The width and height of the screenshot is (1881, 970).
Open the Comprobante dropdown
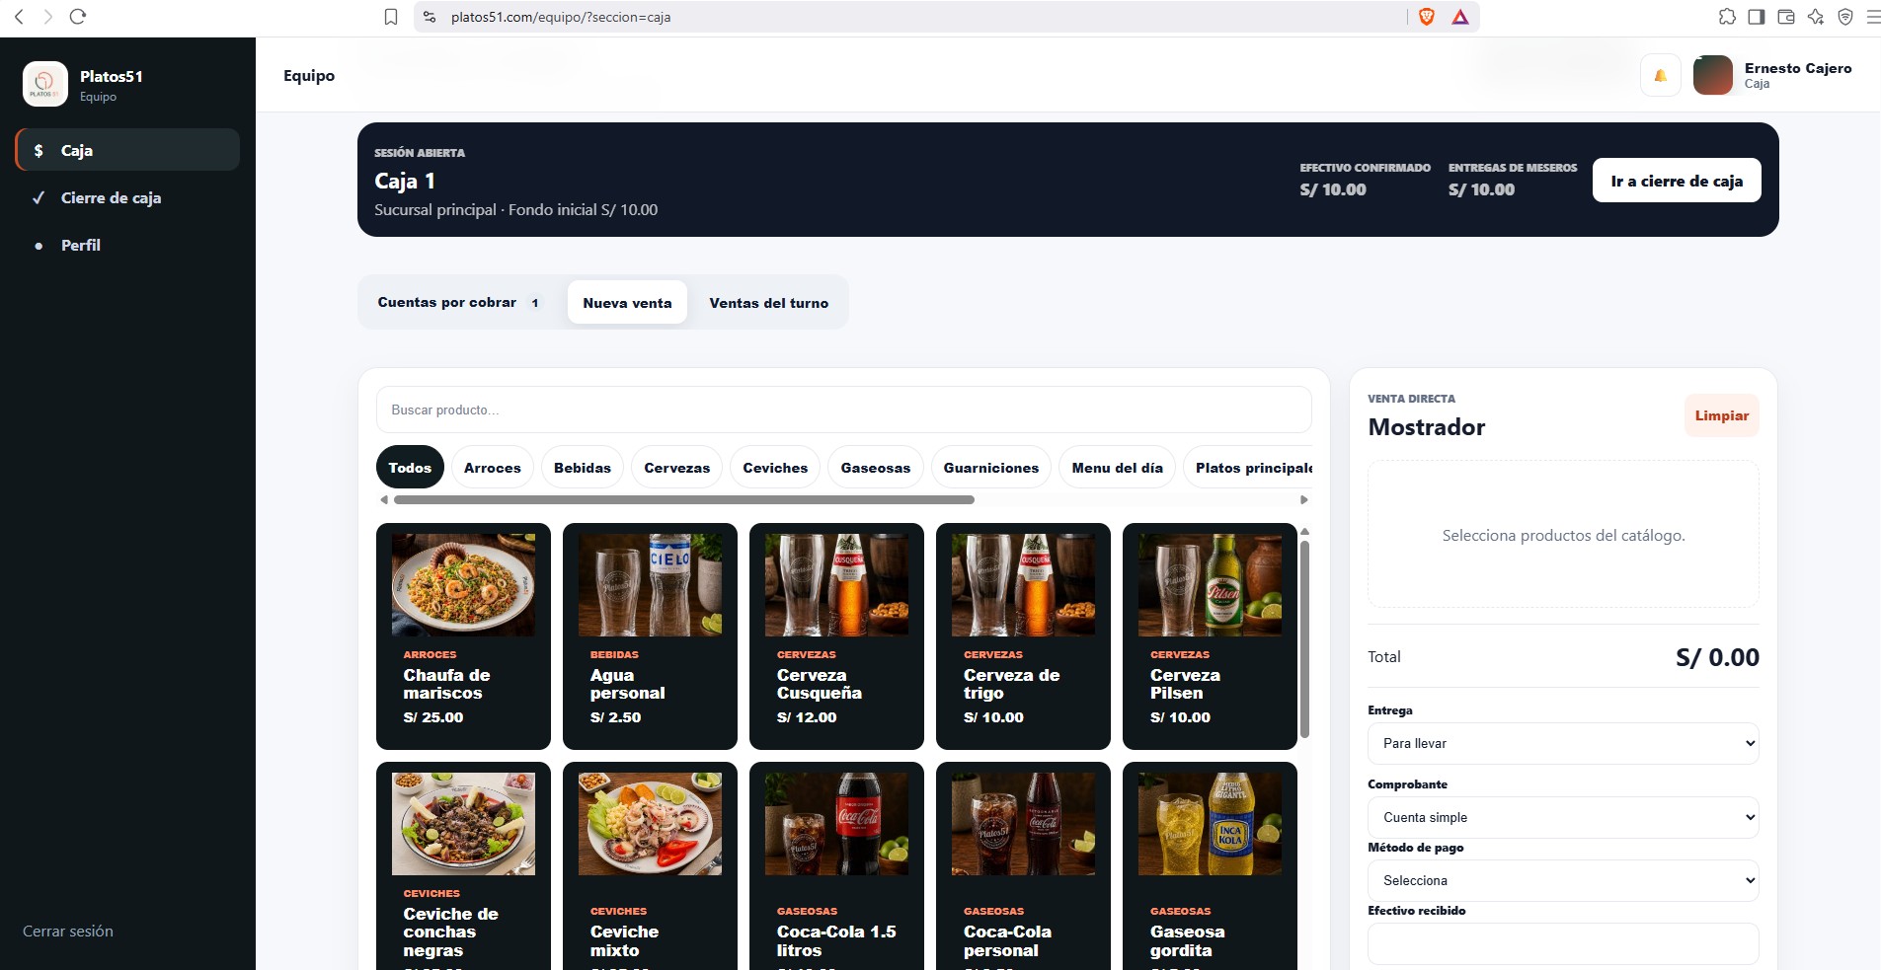point(1563,817)
